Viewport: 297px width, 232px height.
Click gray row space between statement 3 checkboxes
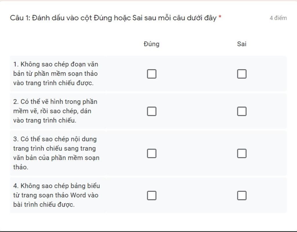(x=197, y=153)
